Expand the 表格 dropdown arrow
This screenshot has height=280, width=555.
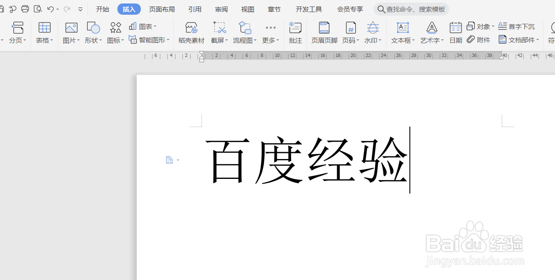[x=52, y=40]
